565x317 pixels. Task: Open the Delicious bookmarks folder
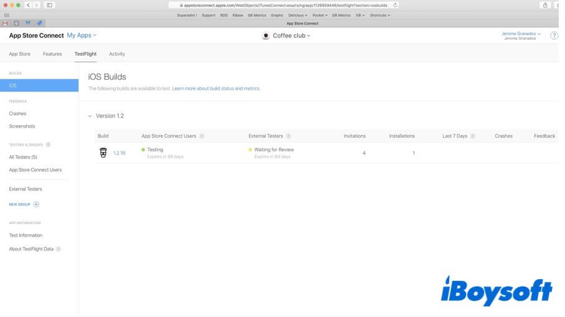(298, 15)
